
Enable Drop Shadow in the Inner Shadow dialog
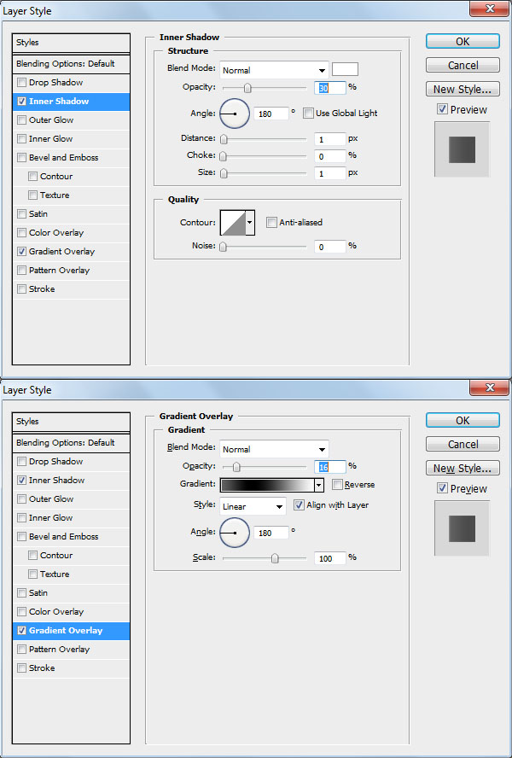point(21,83)
